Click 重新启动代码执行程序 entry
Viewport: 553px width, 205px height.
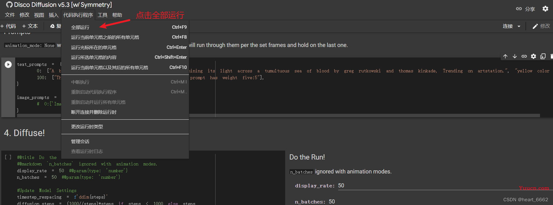tap(125, 92)
